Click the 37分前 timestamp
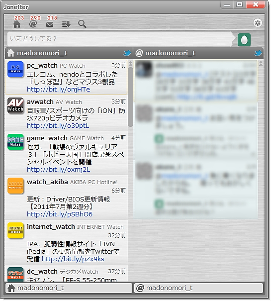 point(117,271)
